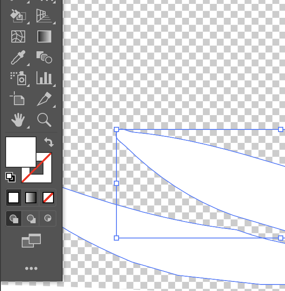Choose the Gradient tool in the toolbar
285x291 pixels.
(44, 36)
